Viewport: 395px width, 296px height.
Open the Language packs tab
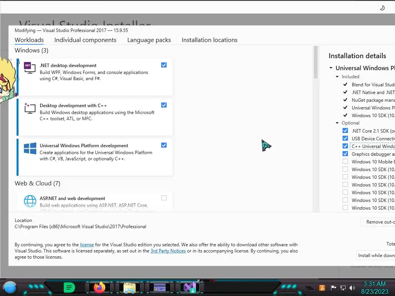pos(149,40)
